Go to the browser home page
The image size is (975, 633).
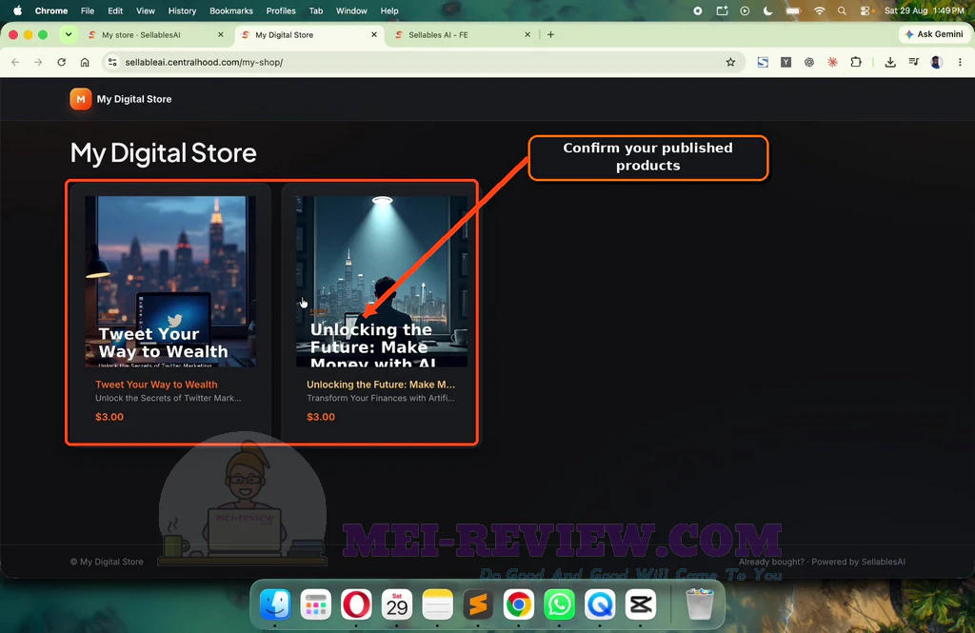(85, 62)
